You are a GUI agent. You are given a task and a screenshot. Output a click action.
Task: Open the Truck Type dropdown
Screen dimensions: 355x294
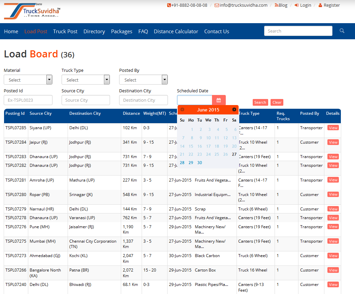click(85, 80)
